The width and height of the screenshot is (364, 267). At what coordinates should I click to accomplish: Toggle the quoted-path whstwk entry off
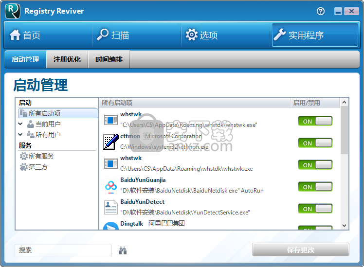coord(315,121)
